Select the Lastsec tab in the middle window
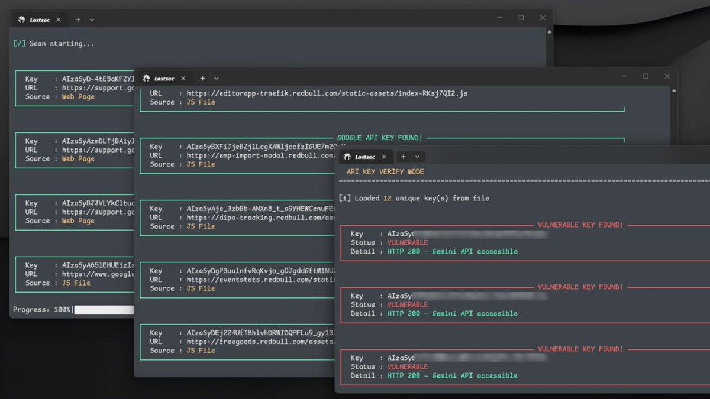Screen dimensions: 710x399 pyautogui.click(x=164, y=79)
